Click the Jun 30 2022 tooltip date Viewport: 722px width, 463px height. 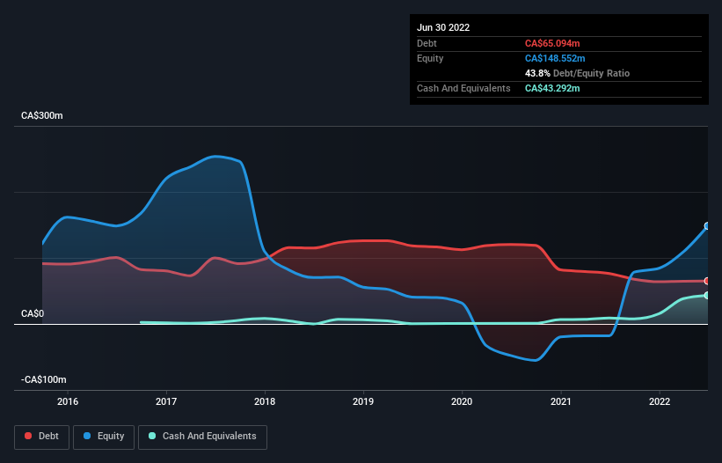click(x=443, y=27)
